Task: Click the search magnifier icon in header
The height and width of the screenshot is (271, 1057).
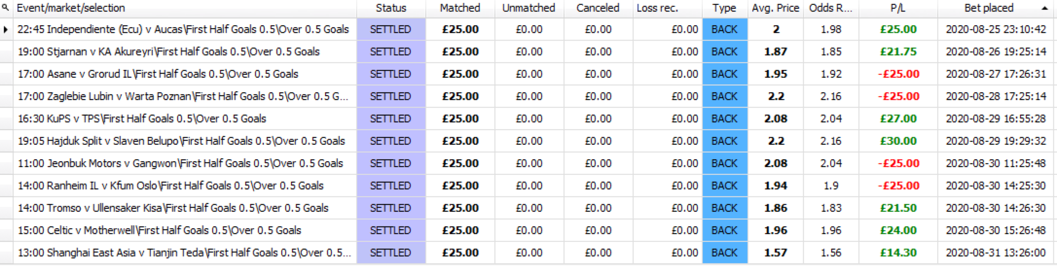Action: coord(6,8)
